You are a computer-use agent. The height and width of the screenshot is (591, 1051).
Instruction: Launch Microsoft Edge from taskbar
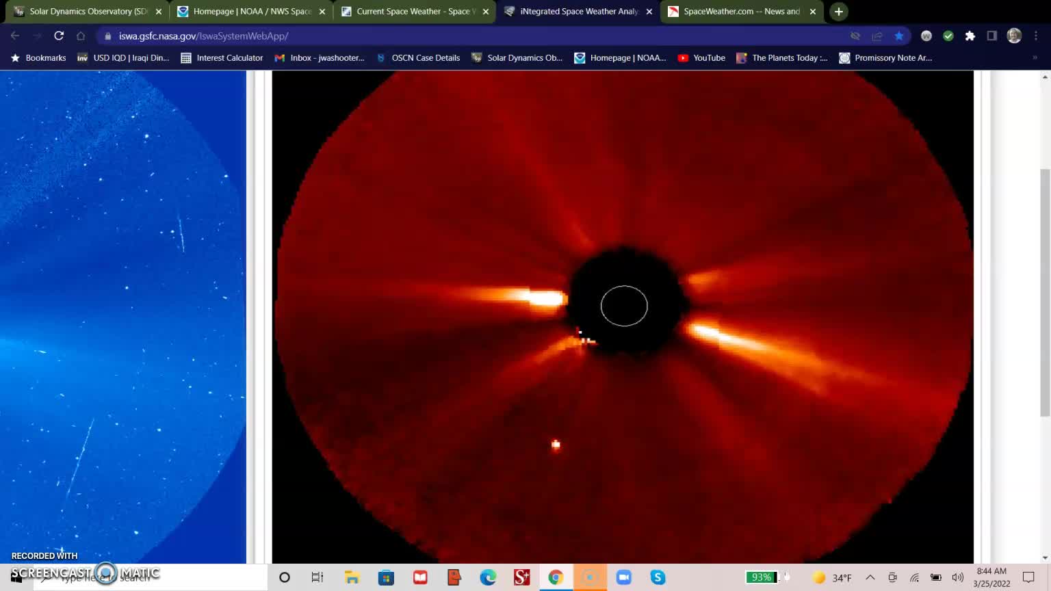(x=488, y=578)
